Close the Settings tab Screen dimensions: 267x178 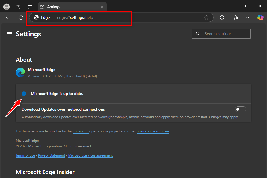point(102,7)
